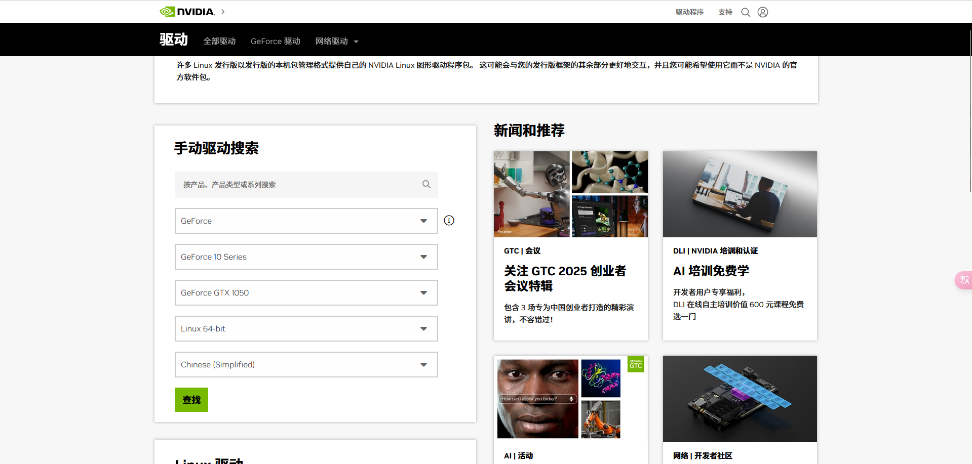Open the 驱动程序 link in the top header
Image resolution: width=972 pixels, height=464 pixels.
689,12
